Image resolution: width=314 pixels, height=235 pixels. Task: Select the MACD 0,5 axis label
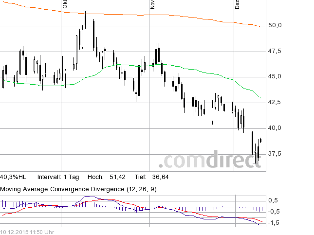tap(274, 200)
